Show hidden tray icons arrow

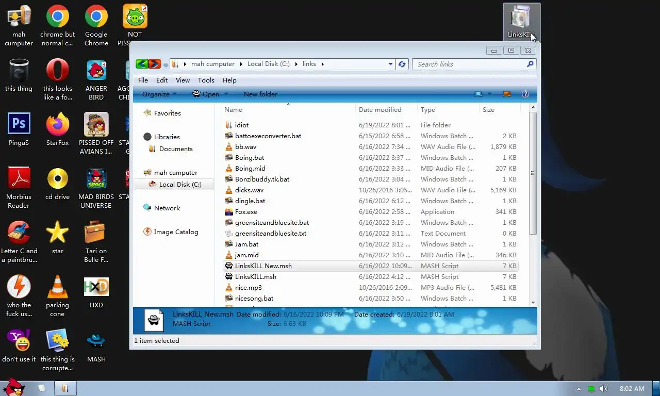pyautogui.click(x=579, y=389)
